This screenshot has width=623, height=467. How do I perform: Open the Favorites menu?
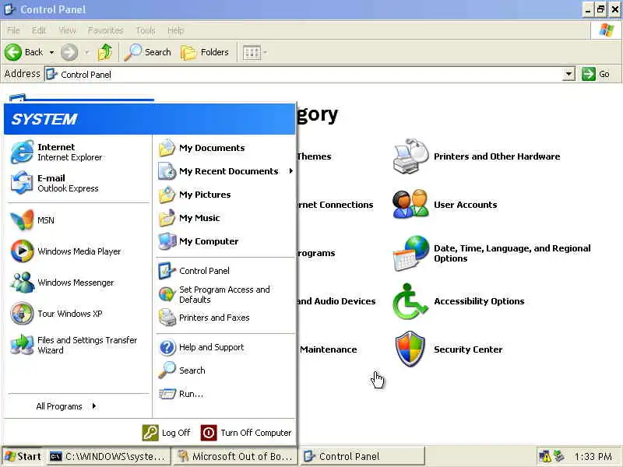(105, 30)
